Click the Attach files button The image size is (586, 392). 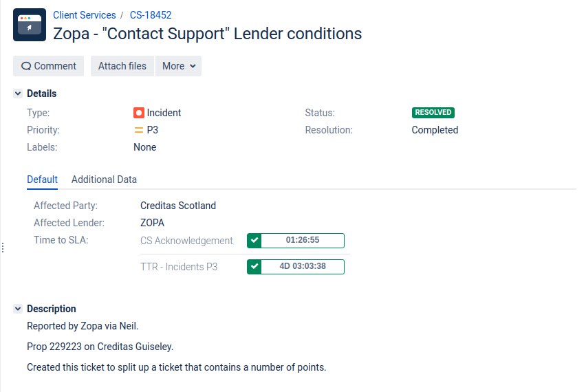122,66
